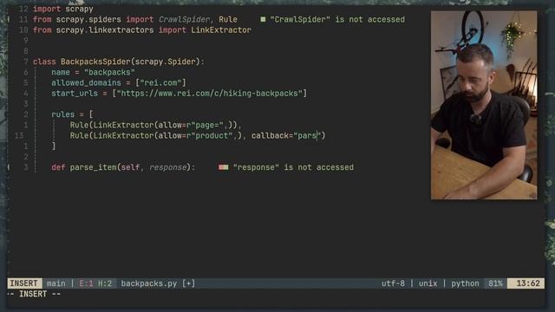Place cursor on 'import scrapy' line
This screenshot has height=312, width=555.
(63, 9)
